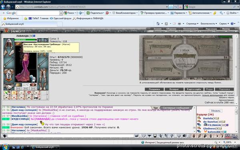Expand the Google toolbar search dropdown

pos(61,13)
